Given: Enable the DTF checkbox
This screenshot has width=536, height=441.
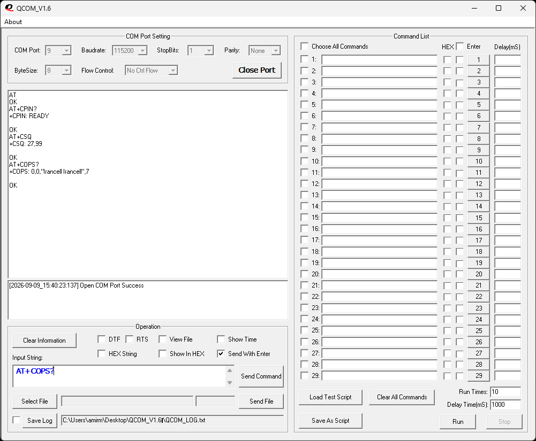Looking at the screenshot, I should coord(102,339).
